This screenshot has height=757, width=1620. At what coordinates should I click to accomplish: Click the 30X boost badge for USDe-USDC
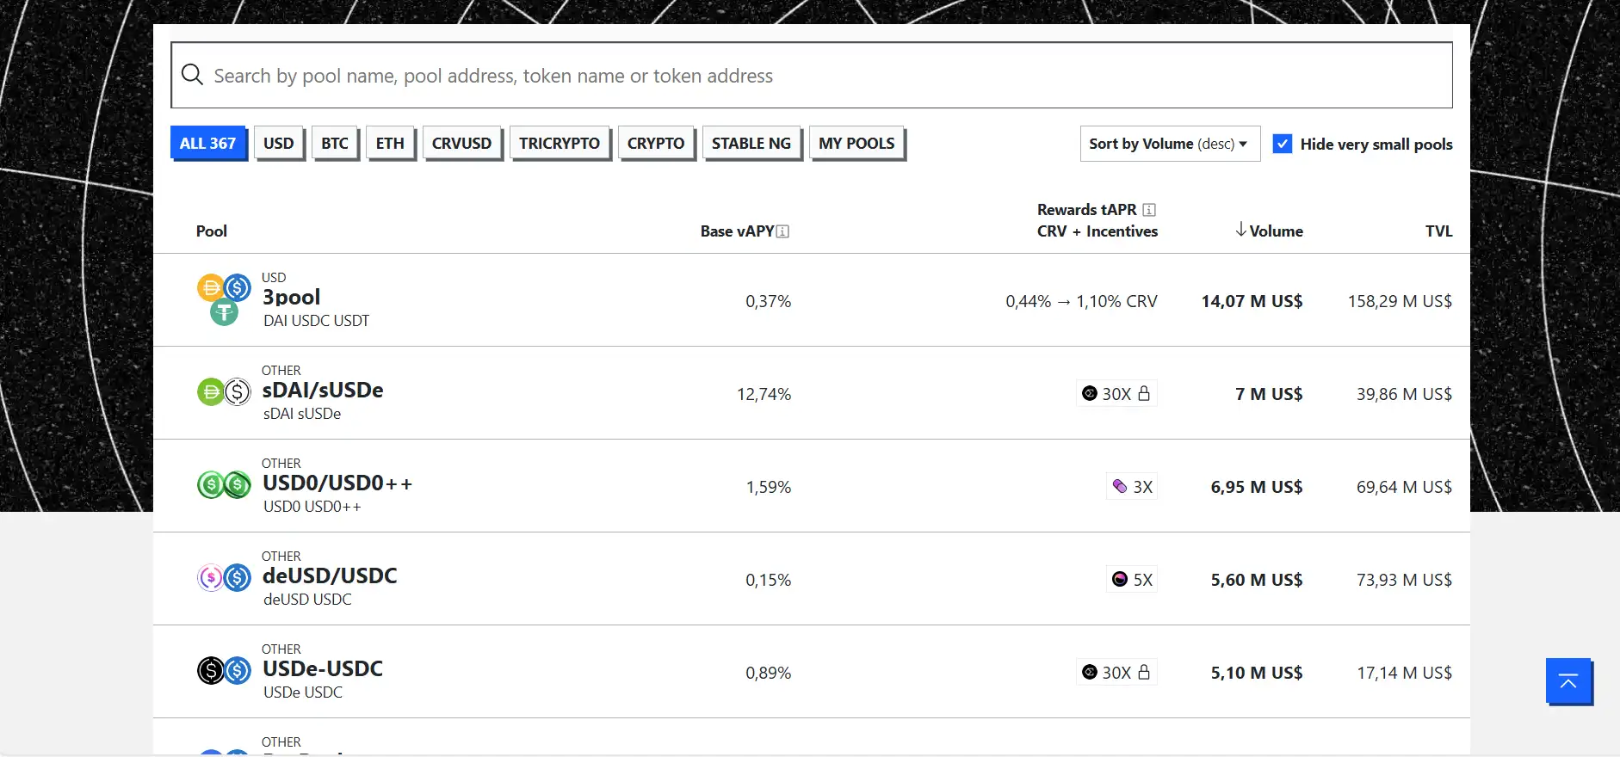coord(1116,673)
